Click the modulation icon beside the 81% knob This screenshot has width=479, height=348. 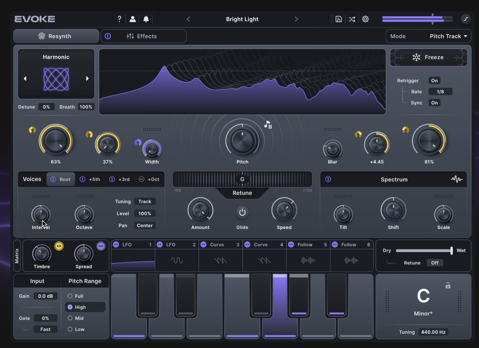[406, 130]
